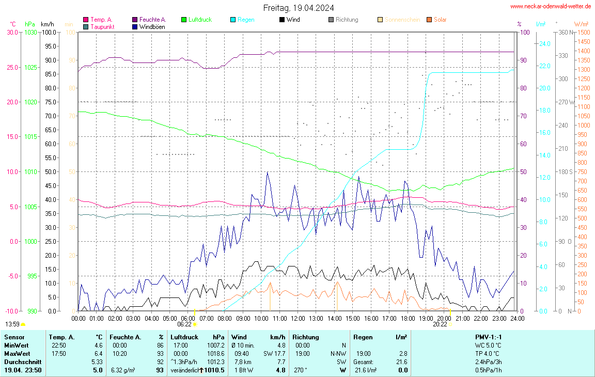This screenshot has width=595, height=377.
Task: Click the rising pressure arrow before 1010.5
Action: click(x=202, y=370)
